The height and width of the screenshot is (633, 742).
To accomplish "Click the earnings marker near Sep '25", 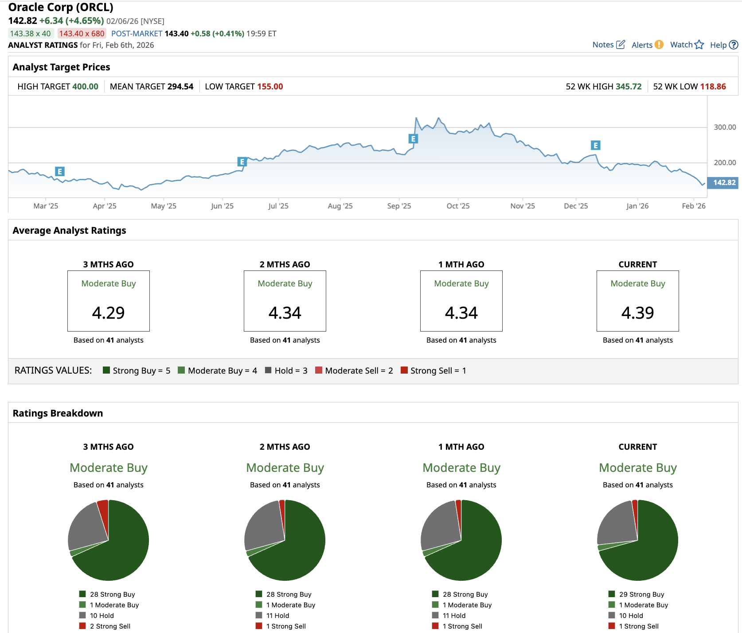I will [413, 139].
